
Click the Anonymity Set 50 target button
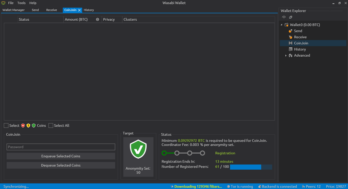tap(138, 157)
